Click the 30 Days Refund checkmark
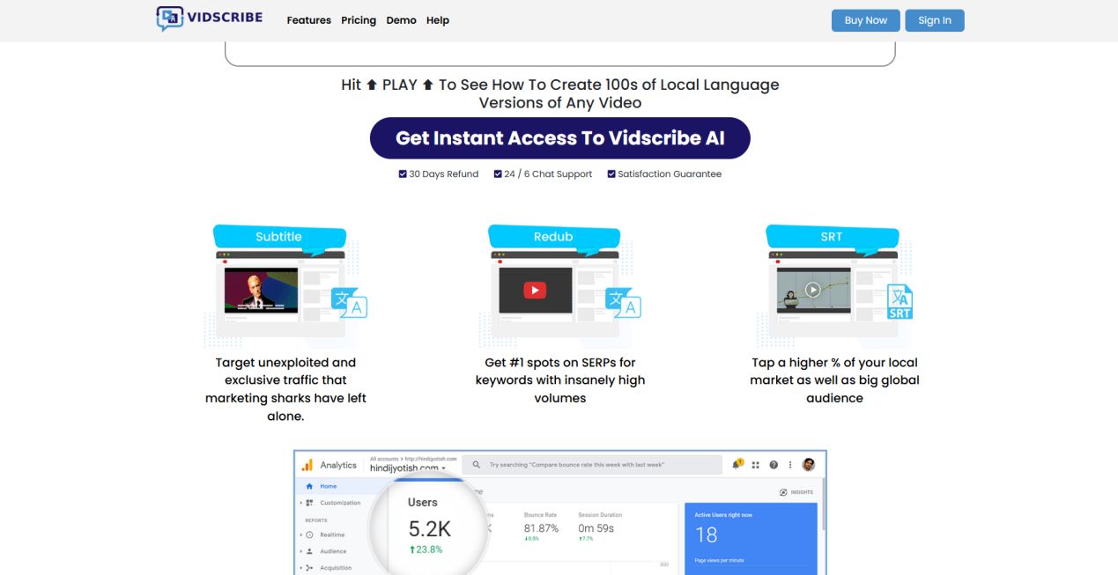Image resolution: width=1118 pixels, height=575 pixels. tap(403, 174)
